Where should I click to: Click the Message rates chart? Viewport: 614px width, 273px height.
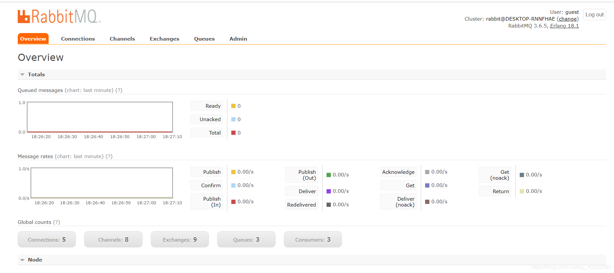pos(102,183)
